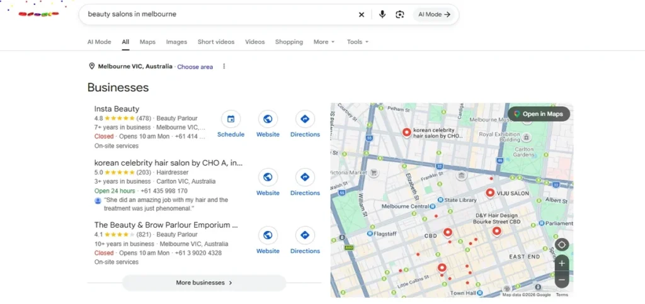
Task: Click D&Y Hair Design map pin
Action: [497, 231]
